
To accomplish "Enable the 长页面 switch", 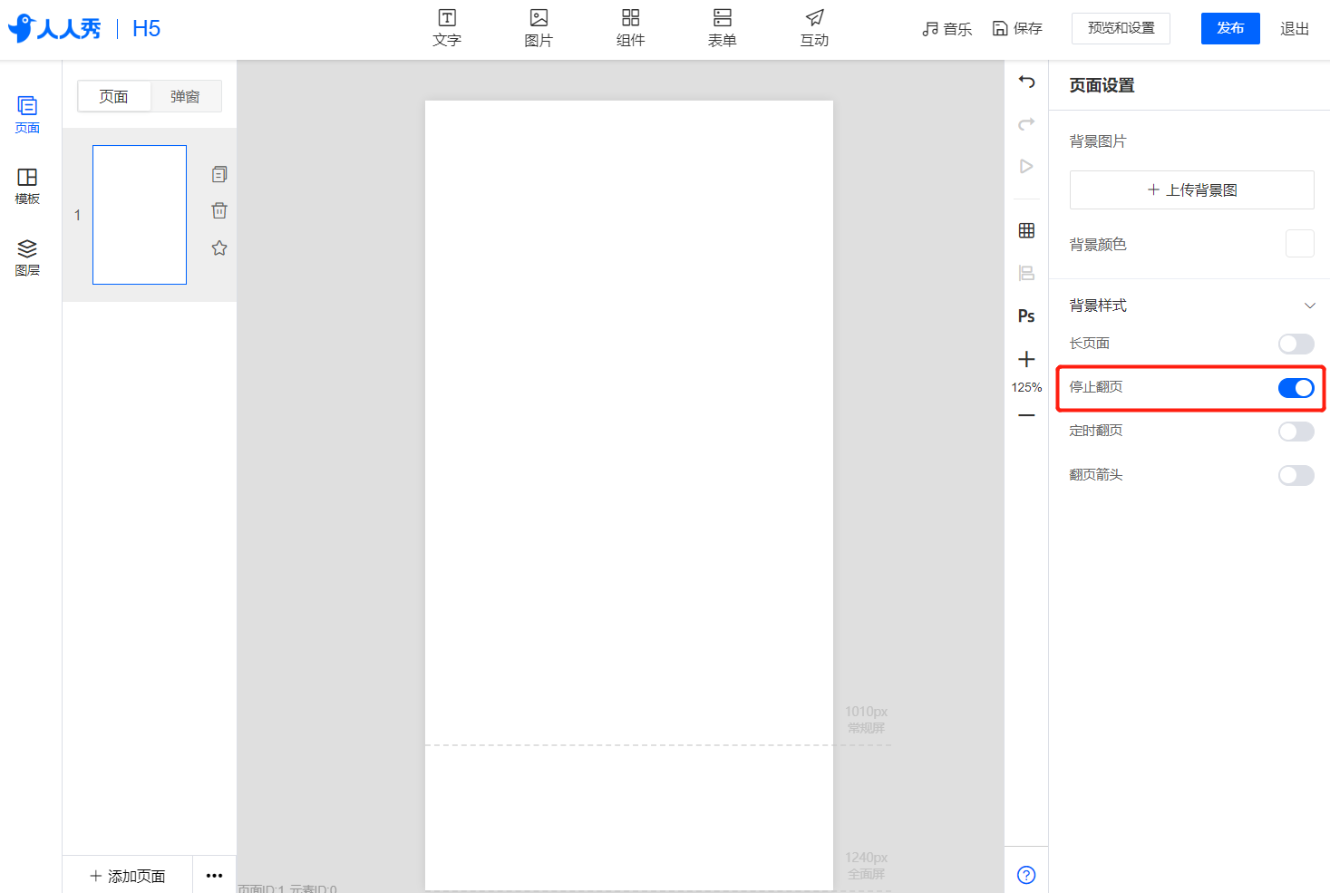I will coord(1296,344).
